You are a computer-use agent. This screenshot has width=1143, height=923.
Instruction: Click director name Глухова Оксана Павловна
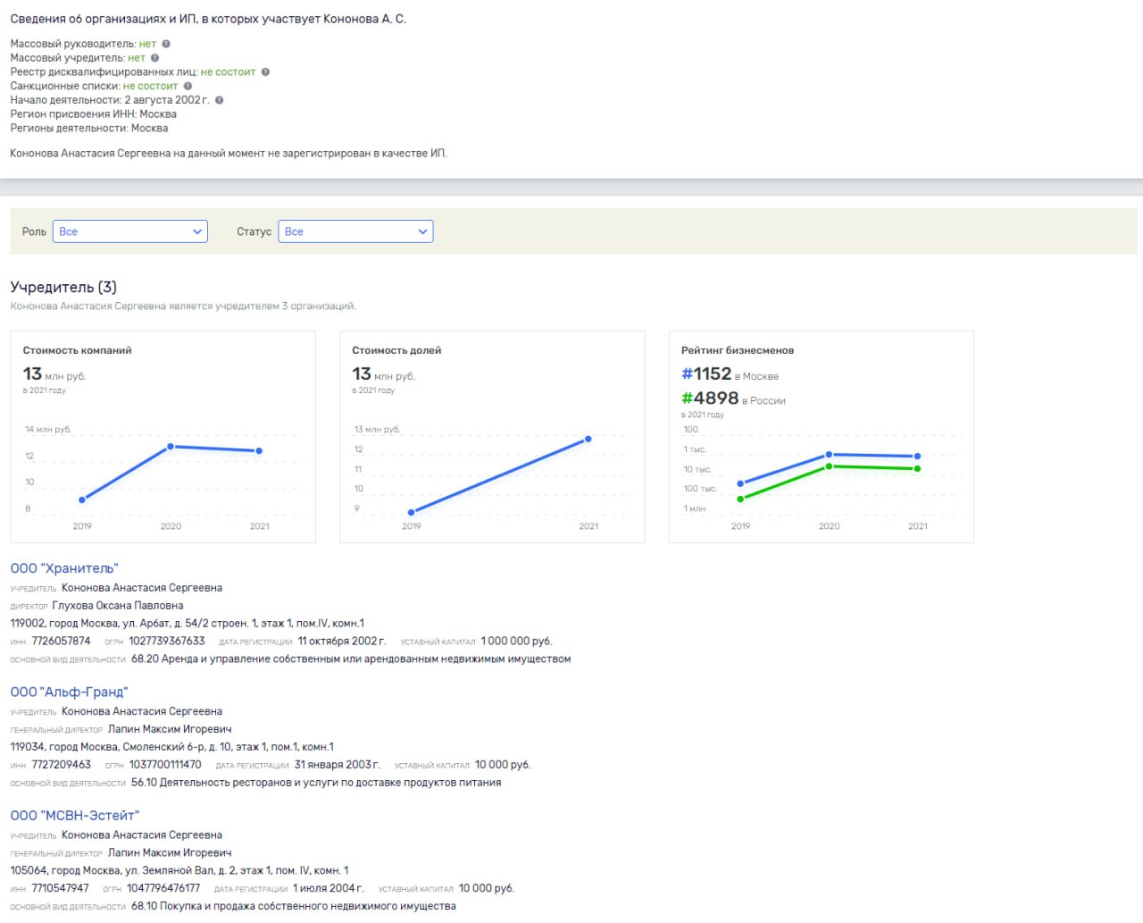(118, 606)
